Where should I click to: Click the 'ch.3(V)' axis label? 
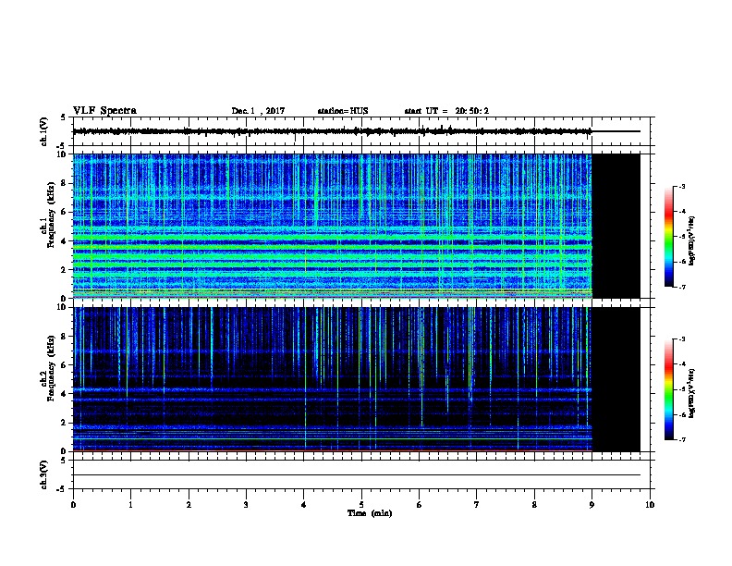coord(43,474)
